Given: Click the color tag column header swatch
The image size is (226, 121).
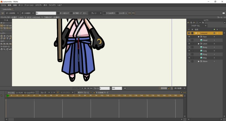Looking at the screenshot, I should [x=214, y=30].
